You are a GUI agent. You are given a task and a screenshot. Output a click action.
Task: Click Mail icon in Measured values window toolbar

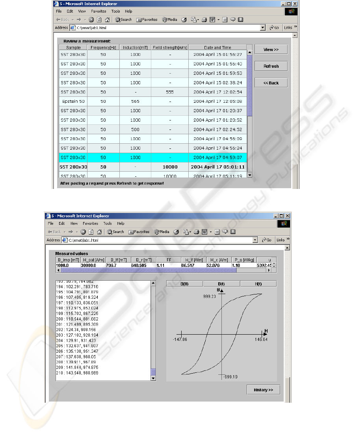(186, 232)
